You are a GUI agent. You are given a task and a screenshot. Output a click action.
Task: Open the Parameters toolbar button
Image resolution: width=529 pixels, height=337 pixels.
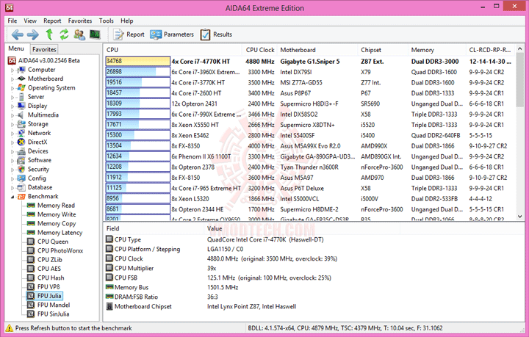[172, 35]
